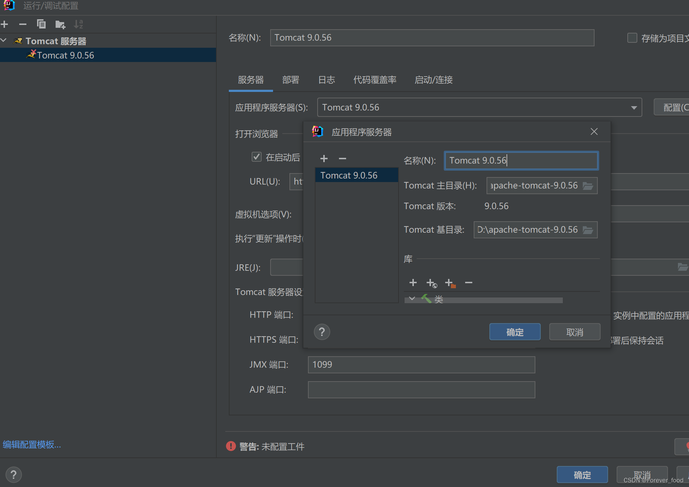This screenshot has height=487, width=689.
Task: Click the AJP 端口 field
Action: 421,390
